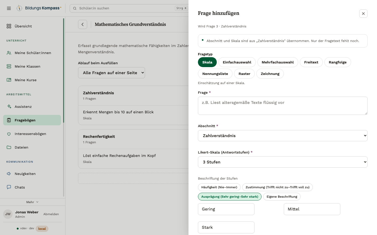Select the Freitext question type
377x235 pixels.
click(x=311, y=62)
